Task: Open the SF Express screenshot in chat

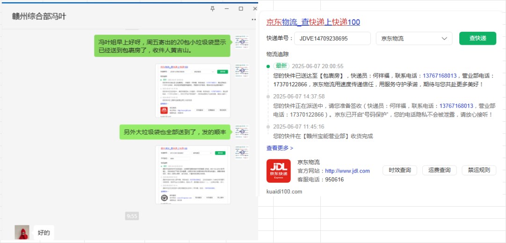Action: coord(193,175)
